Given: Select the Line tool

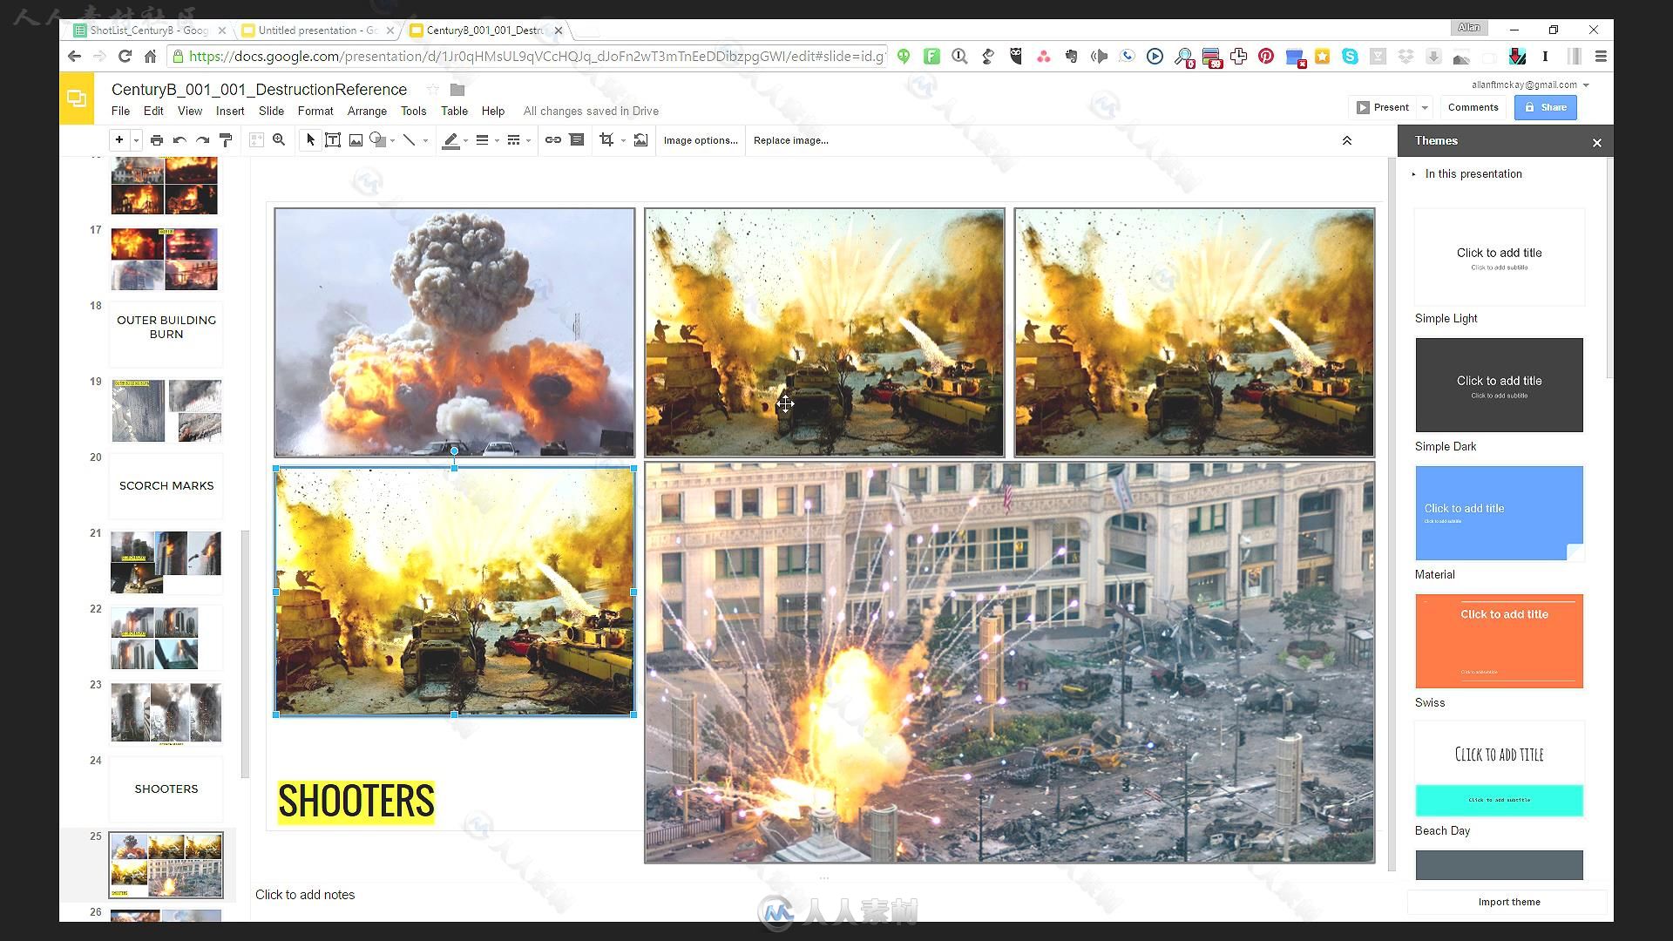Looking at the screenshot, I should coord(409,140).
